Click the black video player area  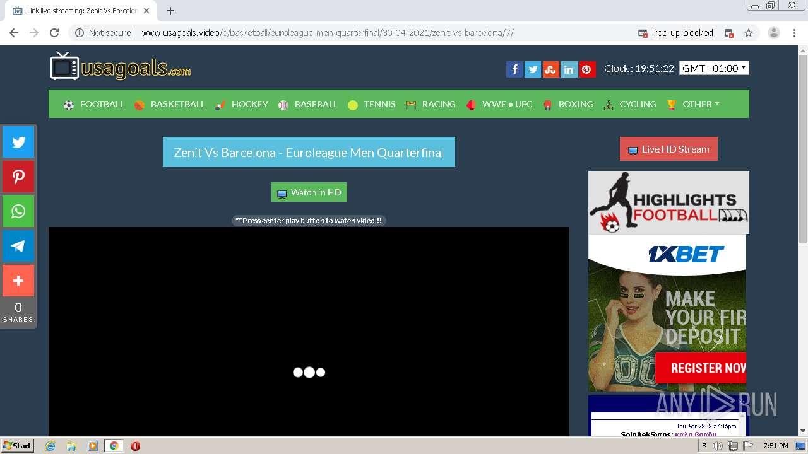point(309,332)
